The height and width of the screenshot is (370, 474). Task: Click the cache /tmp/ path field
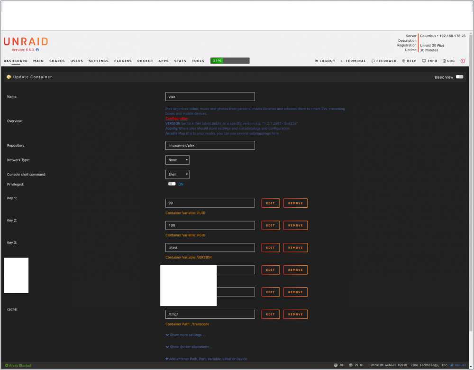click(x=210, y=314)
